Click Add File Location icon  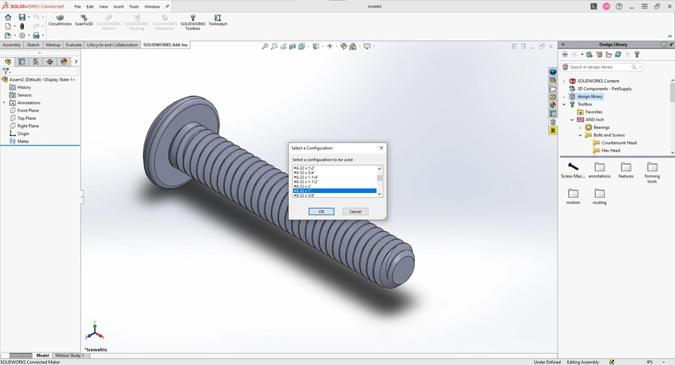(599, 55)
